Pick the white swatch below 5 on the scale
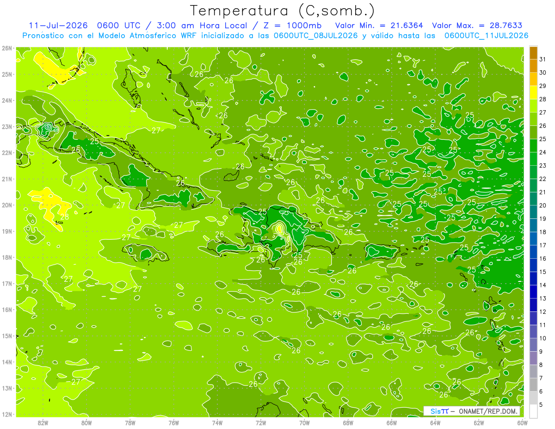 [x=533, y=411]
